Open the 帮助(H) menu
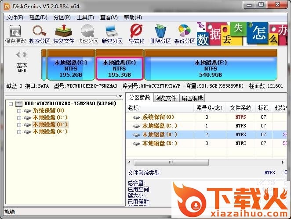Viewport: 291px width, 219px height. click(x=133, y=18)
